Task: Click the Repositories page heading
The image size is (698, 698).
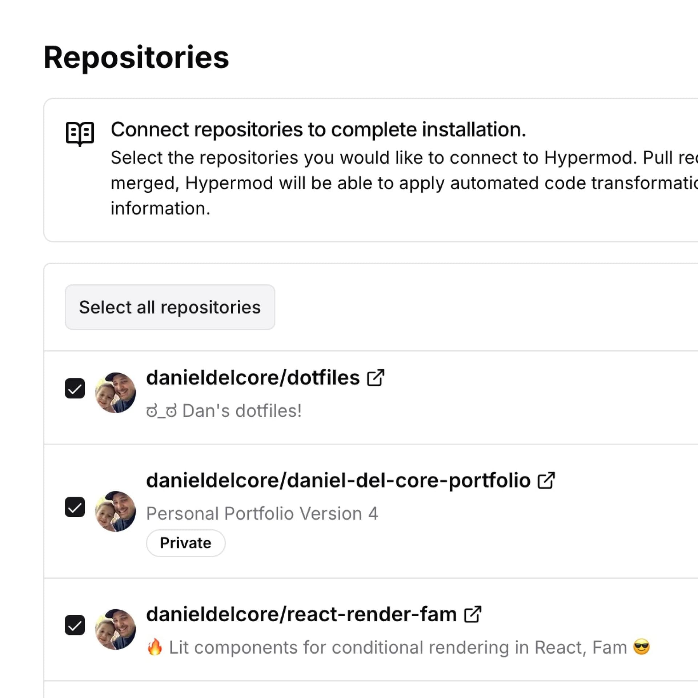Action: point(136,57)
